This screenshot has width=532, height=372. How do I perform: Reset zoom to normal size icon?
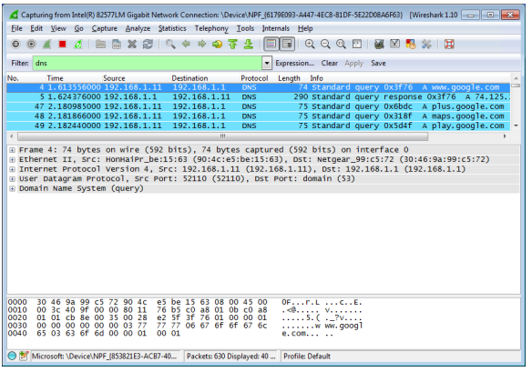click(x=341, y=45)
